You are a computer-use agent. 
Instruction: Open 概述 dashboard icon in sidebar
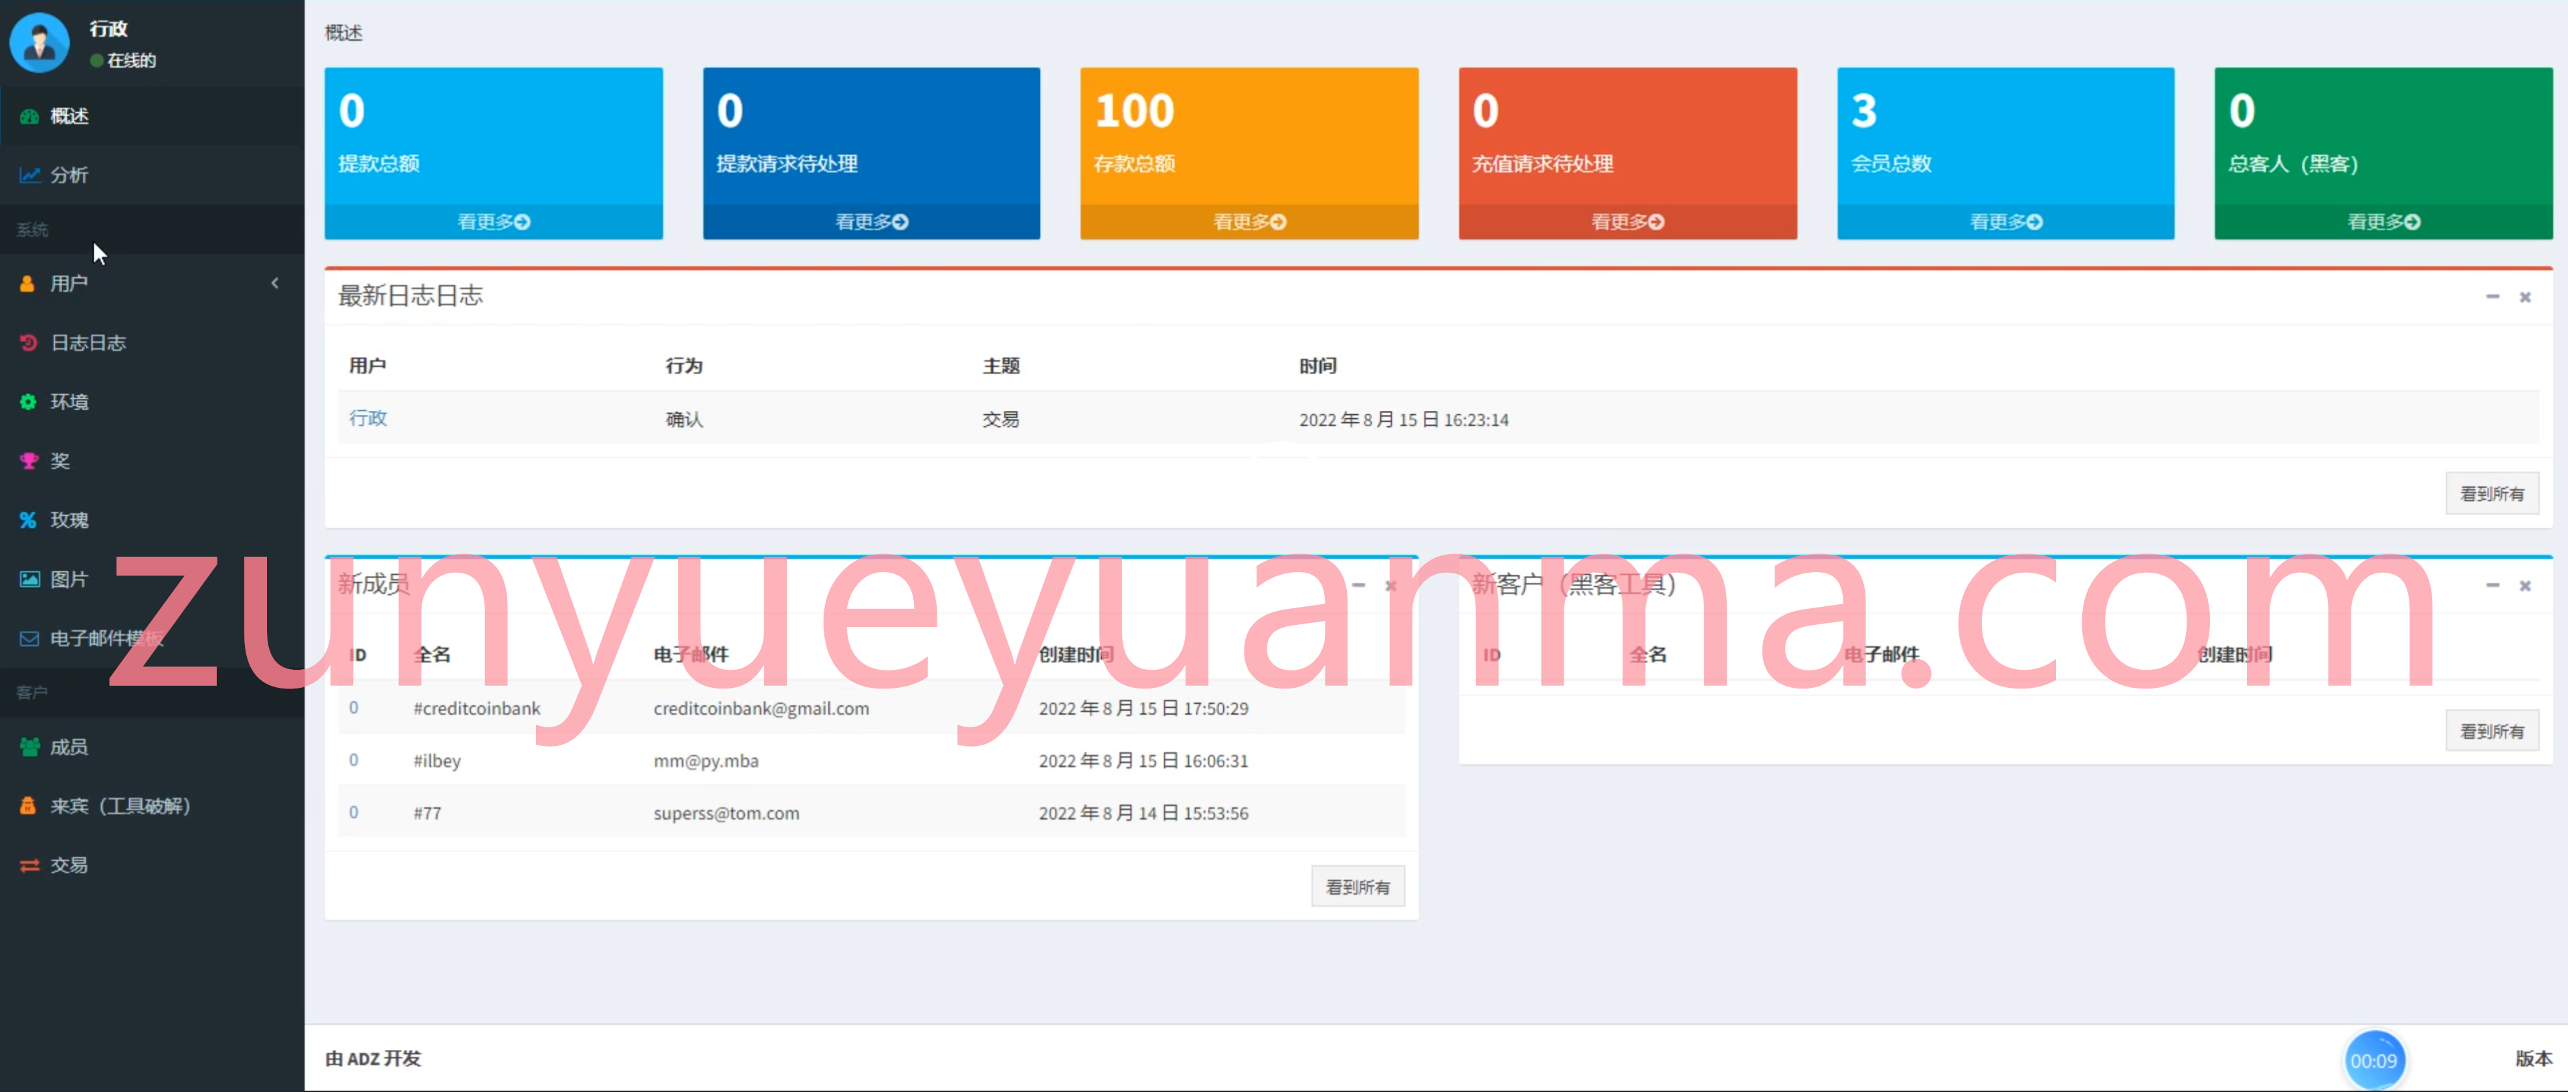[29, 116]
